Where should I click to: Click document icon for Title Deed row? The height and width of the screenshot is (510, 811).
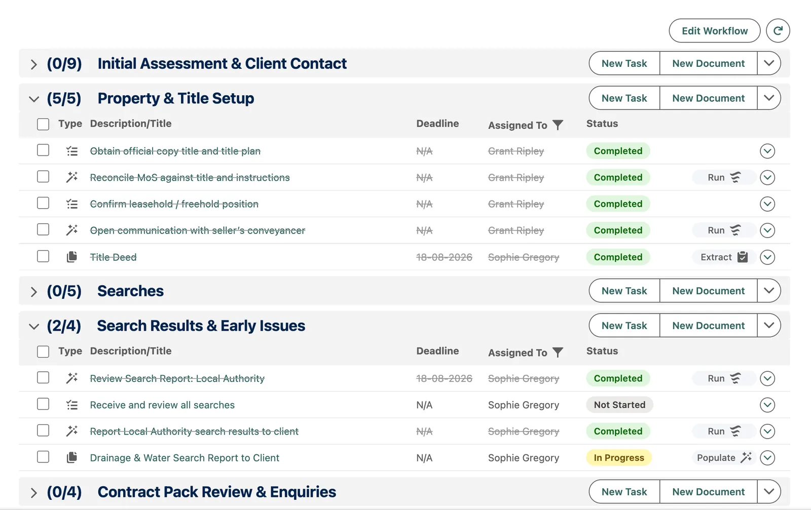tap(72, 257)
